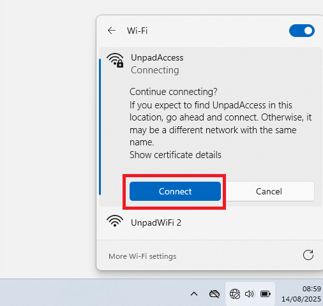The height and width of the screenshot is (306, 323).
Task: Click the speaker volume tray icon
Action: 250,294
